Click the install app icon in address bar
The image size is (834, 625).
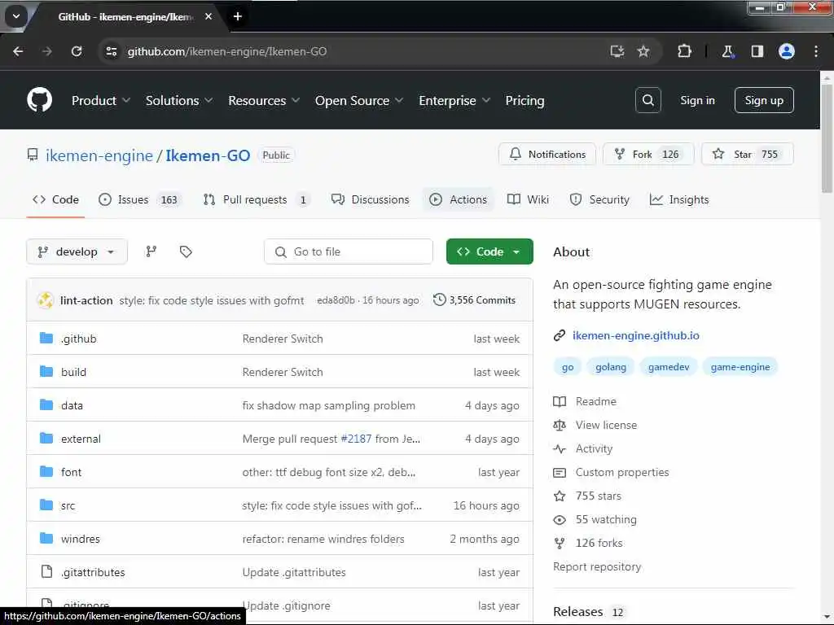[617, 51]
